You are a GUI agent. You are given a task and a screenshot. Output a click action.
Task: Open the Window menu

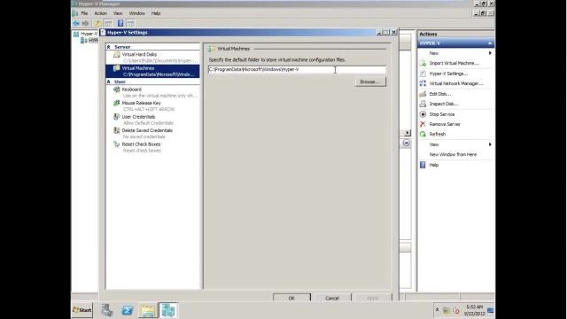(137, 13)
